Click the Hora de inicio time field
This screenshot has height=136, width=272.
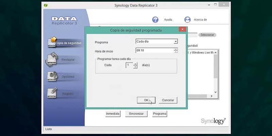(x=155, y=50)
